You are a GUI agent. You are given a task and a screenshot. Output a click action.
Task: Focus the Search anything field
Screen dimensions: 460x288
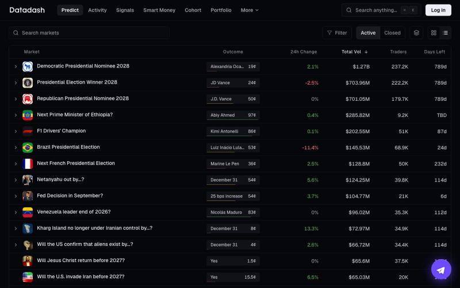click(x=381, y=10)
